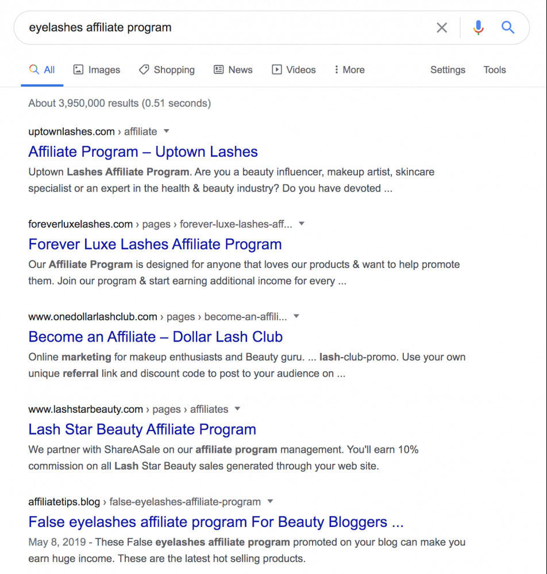Click the three-dot icon beside More
The height and width of the screenshot is (574, 547).
(336, 69)
